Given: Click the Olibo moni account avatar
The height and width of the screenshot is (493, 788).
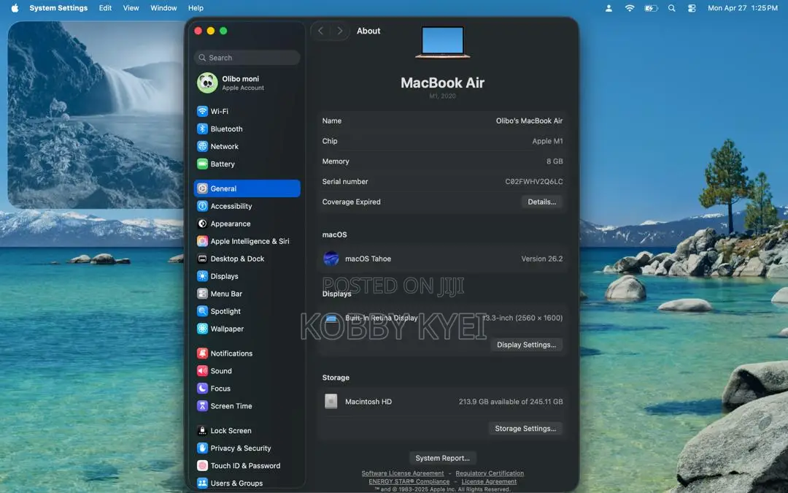Looking at the screenshot, I should 207,83.
